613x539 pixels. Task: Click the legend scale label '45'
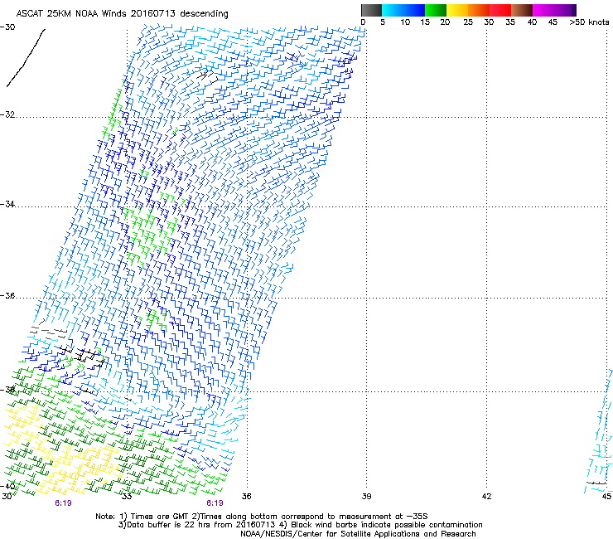coord(553,22)
